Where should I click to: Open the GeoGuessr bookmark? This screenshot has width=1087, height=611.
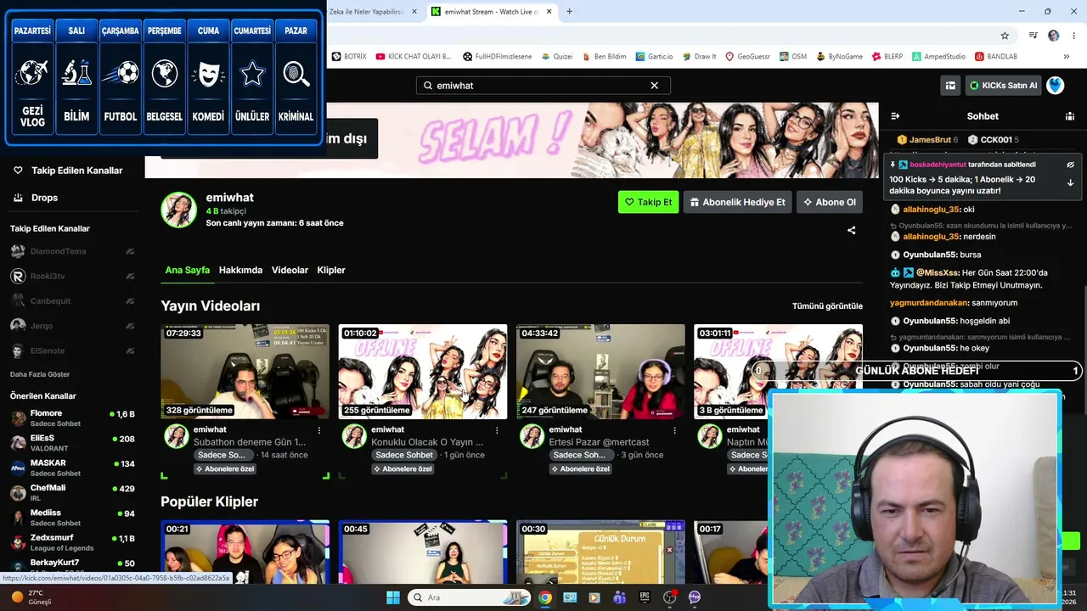(x=747, y=57)
